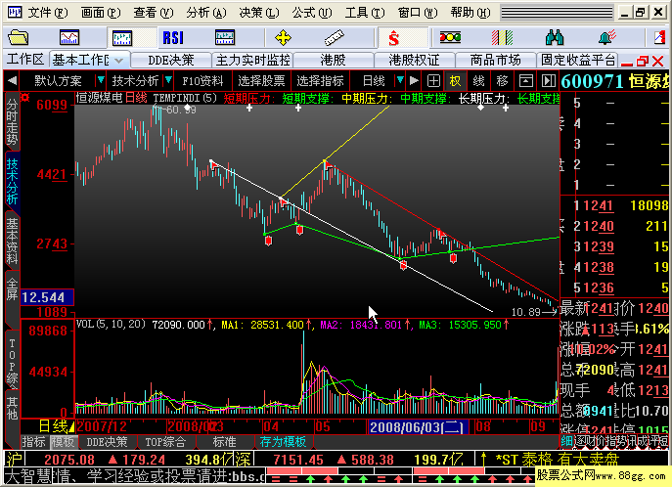Click the traffic light signal icon
672x487 pixels.
pos(450,38)
